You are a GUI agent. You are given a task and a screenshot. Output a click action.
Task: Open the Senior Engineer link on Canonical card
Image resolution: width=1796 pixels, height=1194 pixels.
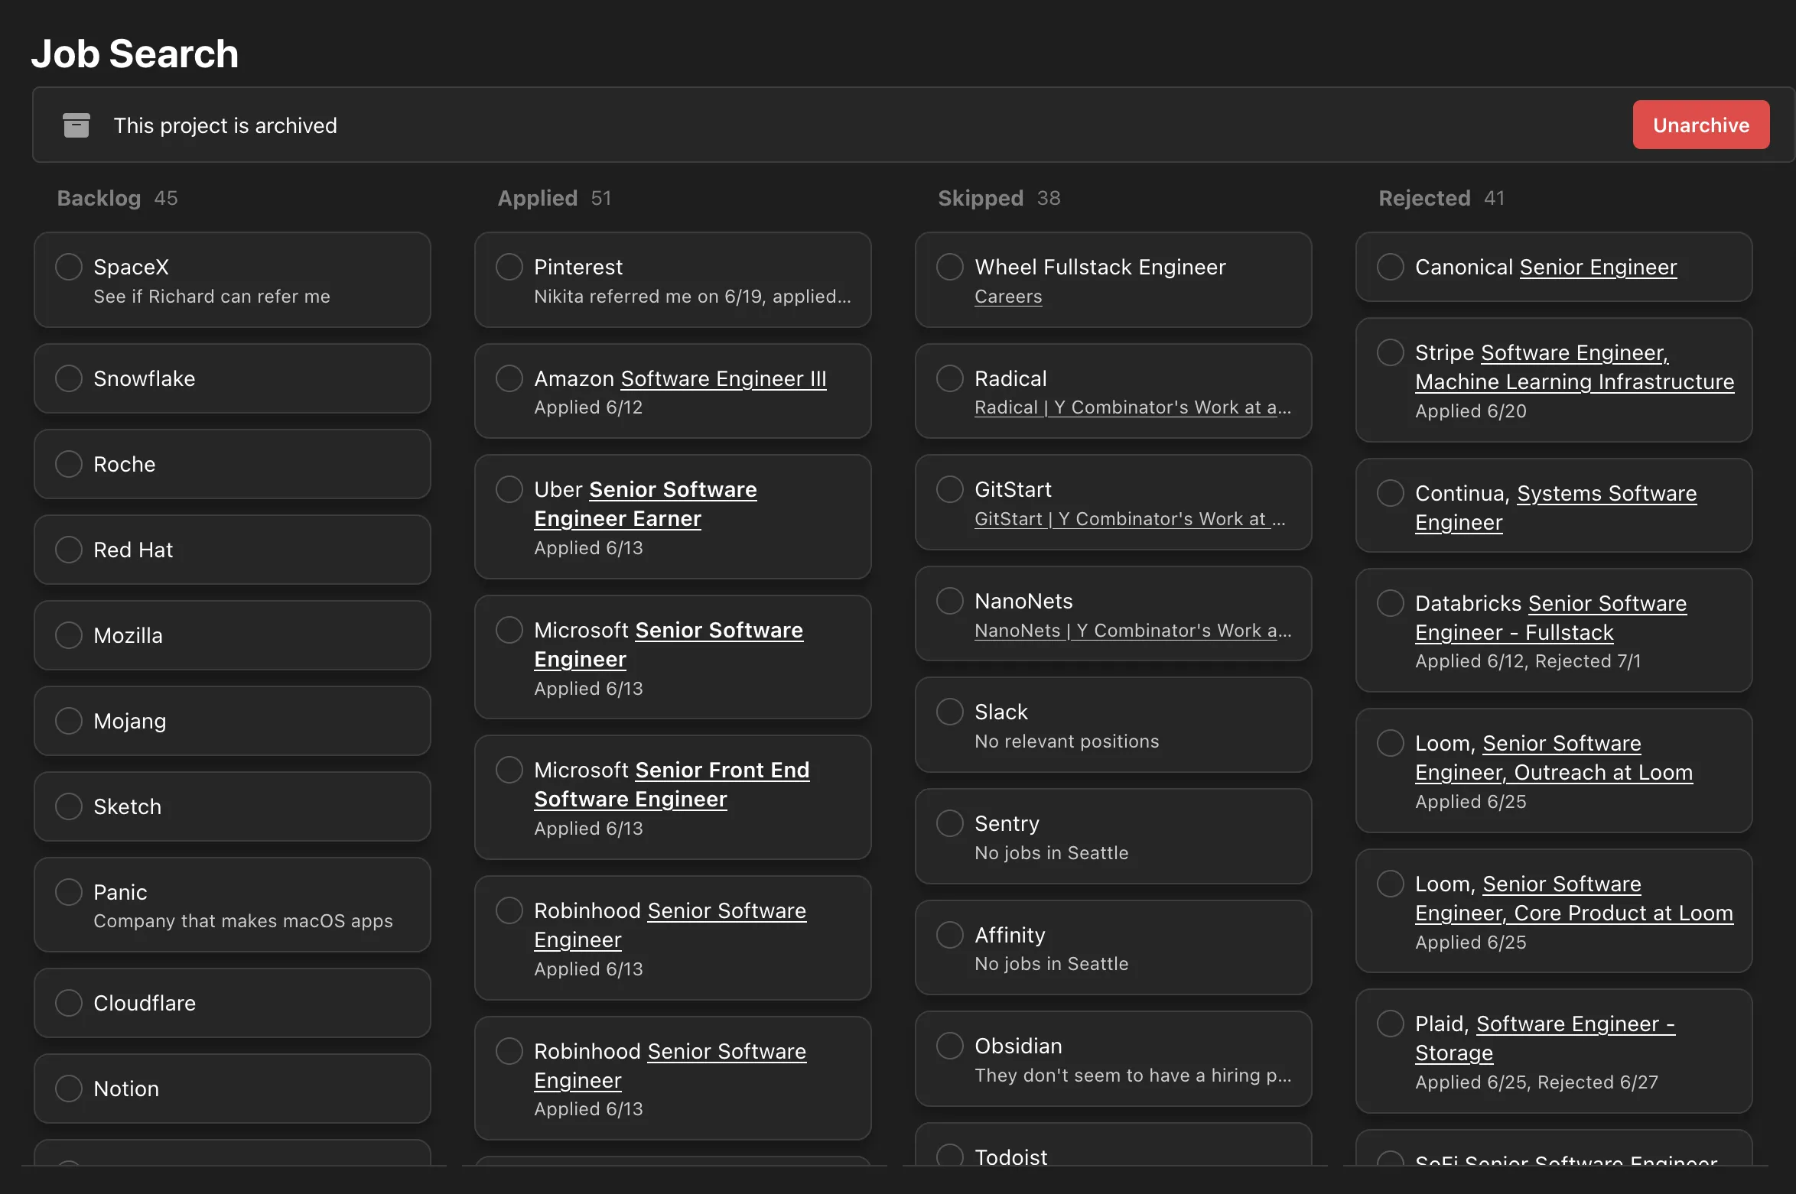coord(1597,267)
